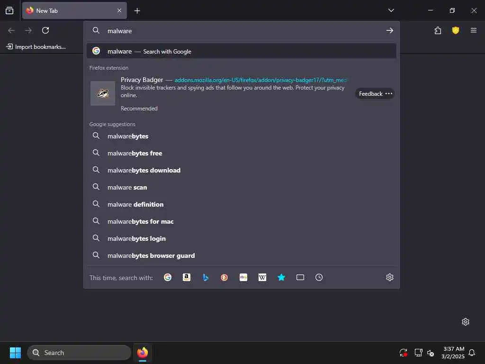This screenshot has height=364, width=485.
Task: Click Firefox in the taskbar
Action: click(x=143, y=353)
